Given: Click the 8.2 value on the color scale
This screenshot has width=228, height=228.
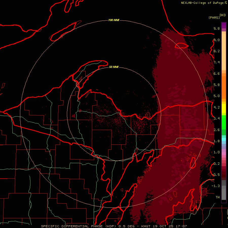Looking at the screenshot, I should pos(217,51).
